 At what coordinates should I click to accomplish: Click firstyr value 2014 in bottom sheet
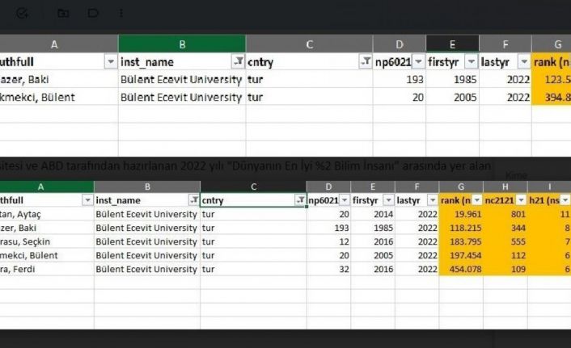(x=373, y=214)
